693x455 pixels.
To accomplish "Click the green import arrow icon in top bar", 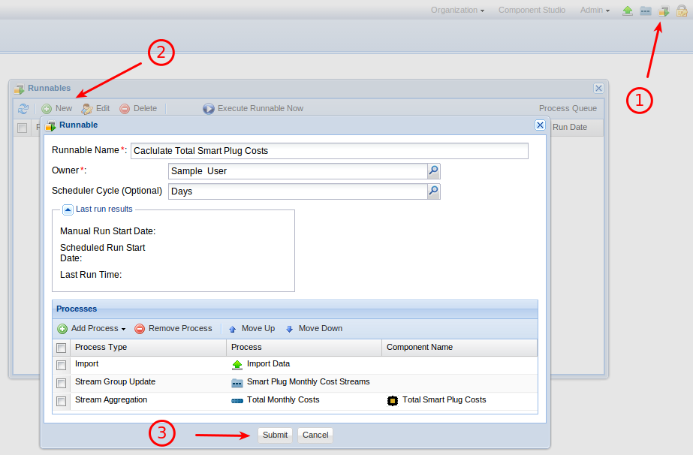I will coord(627,11).
